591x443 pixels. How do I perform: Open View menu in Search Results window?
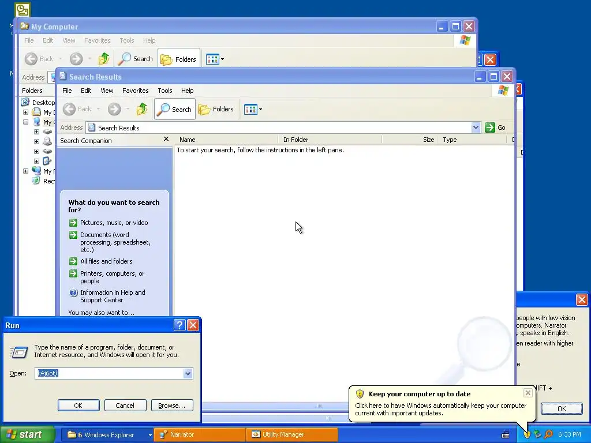click(x=107, y=91)
